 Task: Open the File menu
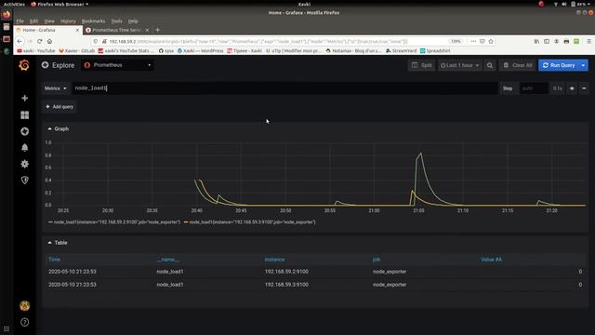pos(20,21)
